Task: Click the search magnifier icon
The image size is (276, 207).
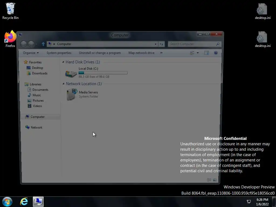Action: click(x=218, y=44)
